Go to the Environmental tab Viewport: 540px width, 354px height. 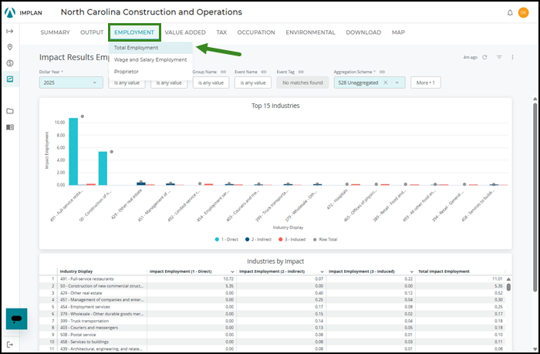click(x=310, y=32)
